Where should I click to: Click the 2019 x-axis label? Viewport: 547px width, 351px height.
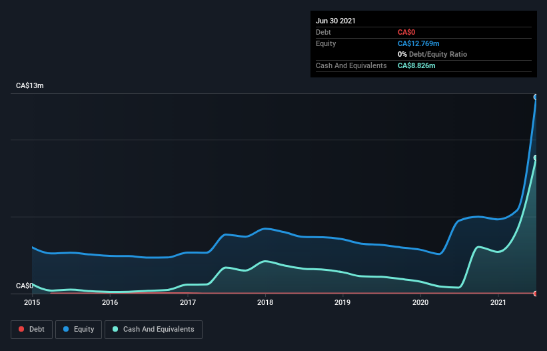(x=342, y=302)
